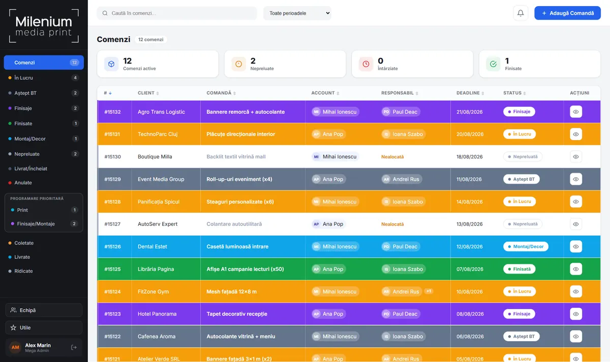This screenshot has width=610, height=362.
Task: Open În Lucru sidebar section
Action: point(44,78)
